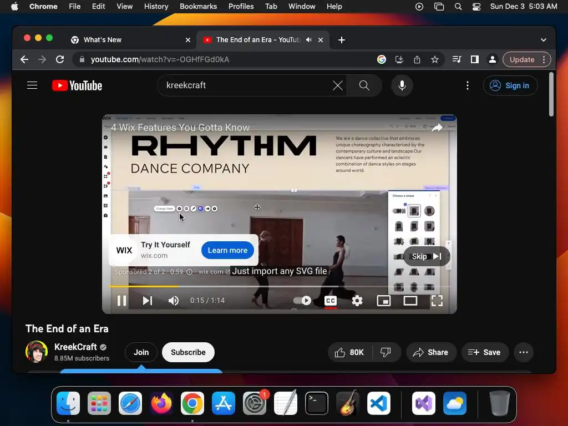This screenshot has width=568, height=426.
Task: Dislike the video
Action: tap(386, 352)
